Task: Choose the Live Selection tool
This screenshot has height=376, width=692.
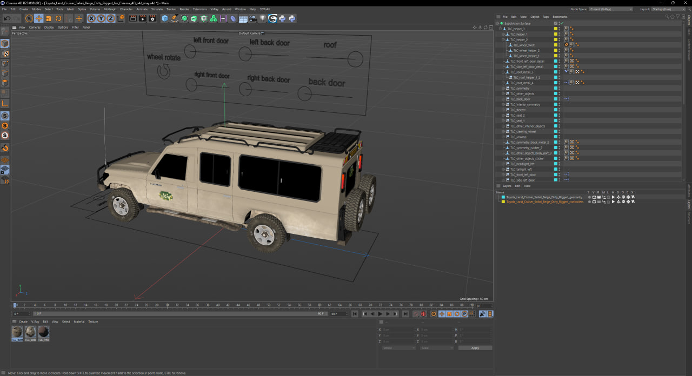Action: pos(29,18)
